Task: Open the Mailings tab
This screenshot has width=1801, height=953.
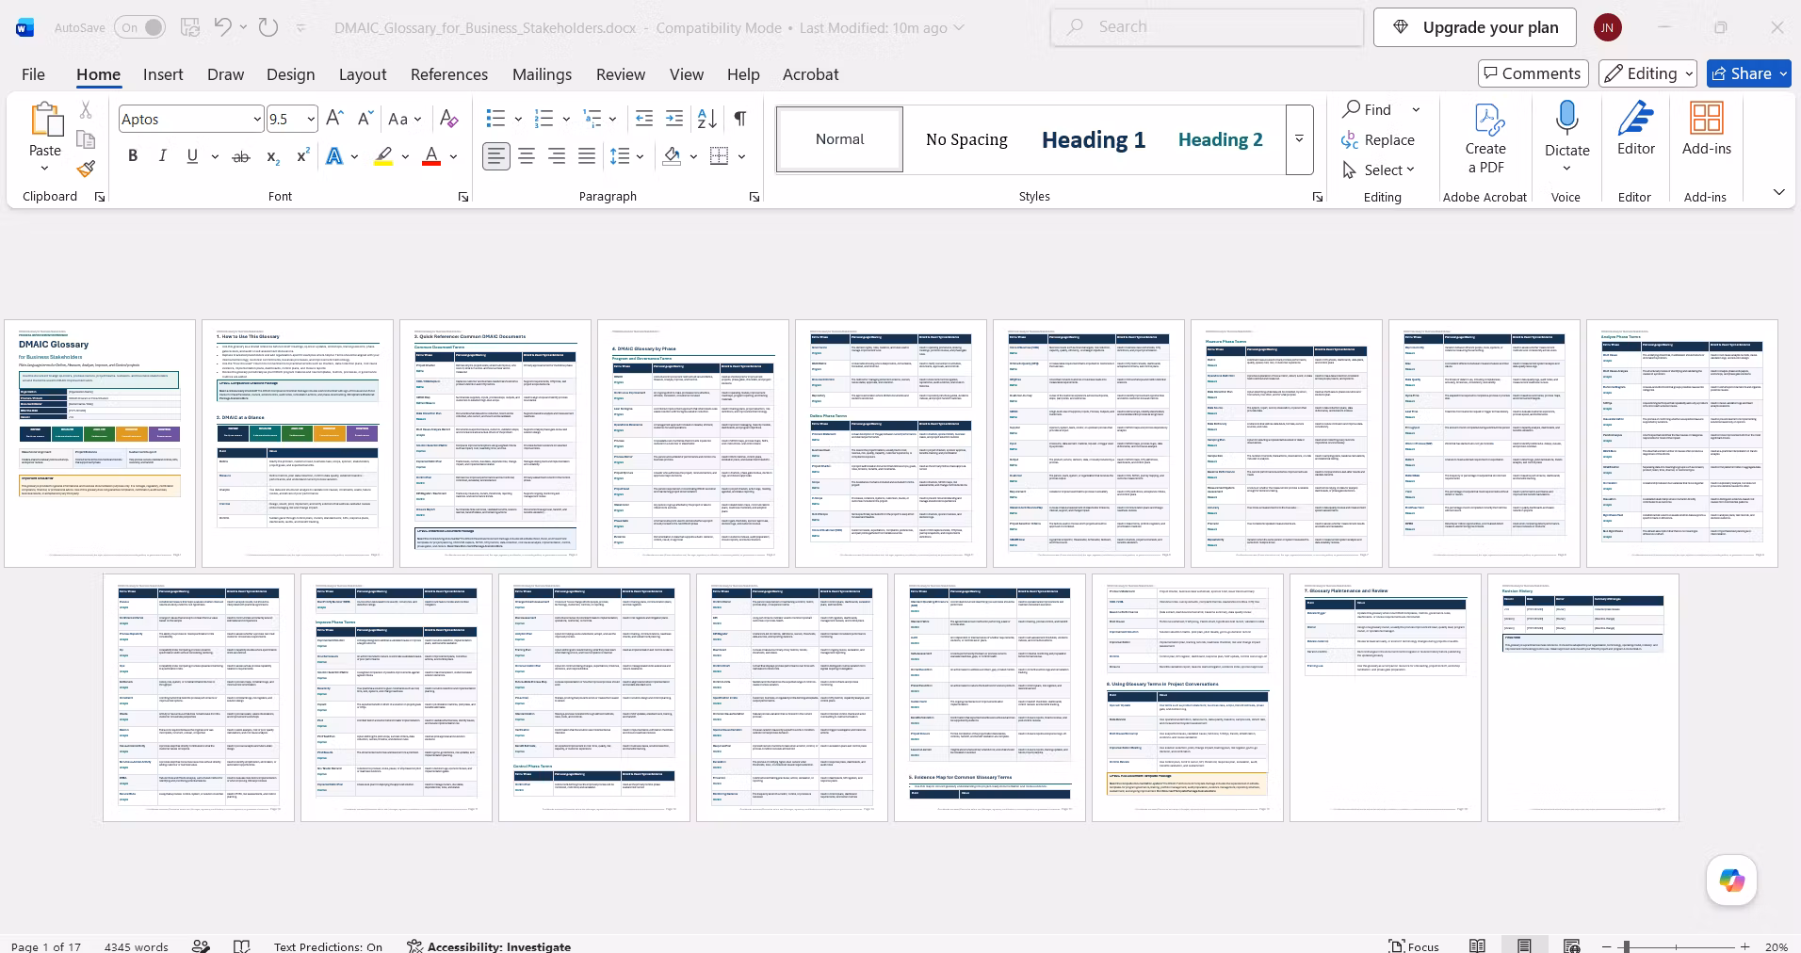Action: click(542, 74)
